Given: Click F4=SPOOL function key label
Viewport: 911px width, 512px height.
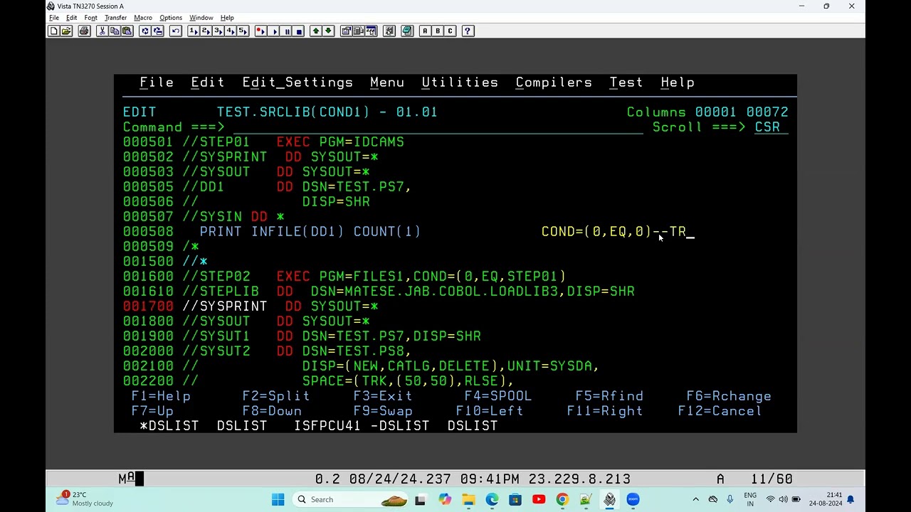Looking at the screenshot, I should (x=498, y=396).
